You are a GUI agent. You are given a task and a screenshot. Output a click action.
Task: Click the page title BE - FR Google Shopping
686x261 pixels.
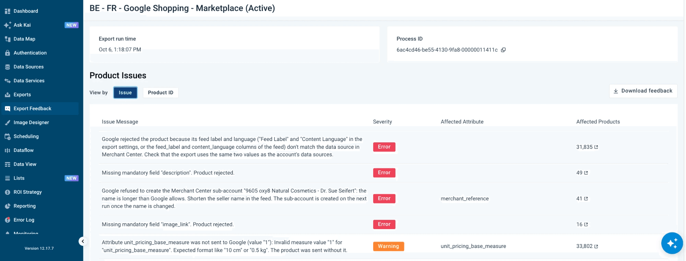pyautogui.click(x=182, y=8)
